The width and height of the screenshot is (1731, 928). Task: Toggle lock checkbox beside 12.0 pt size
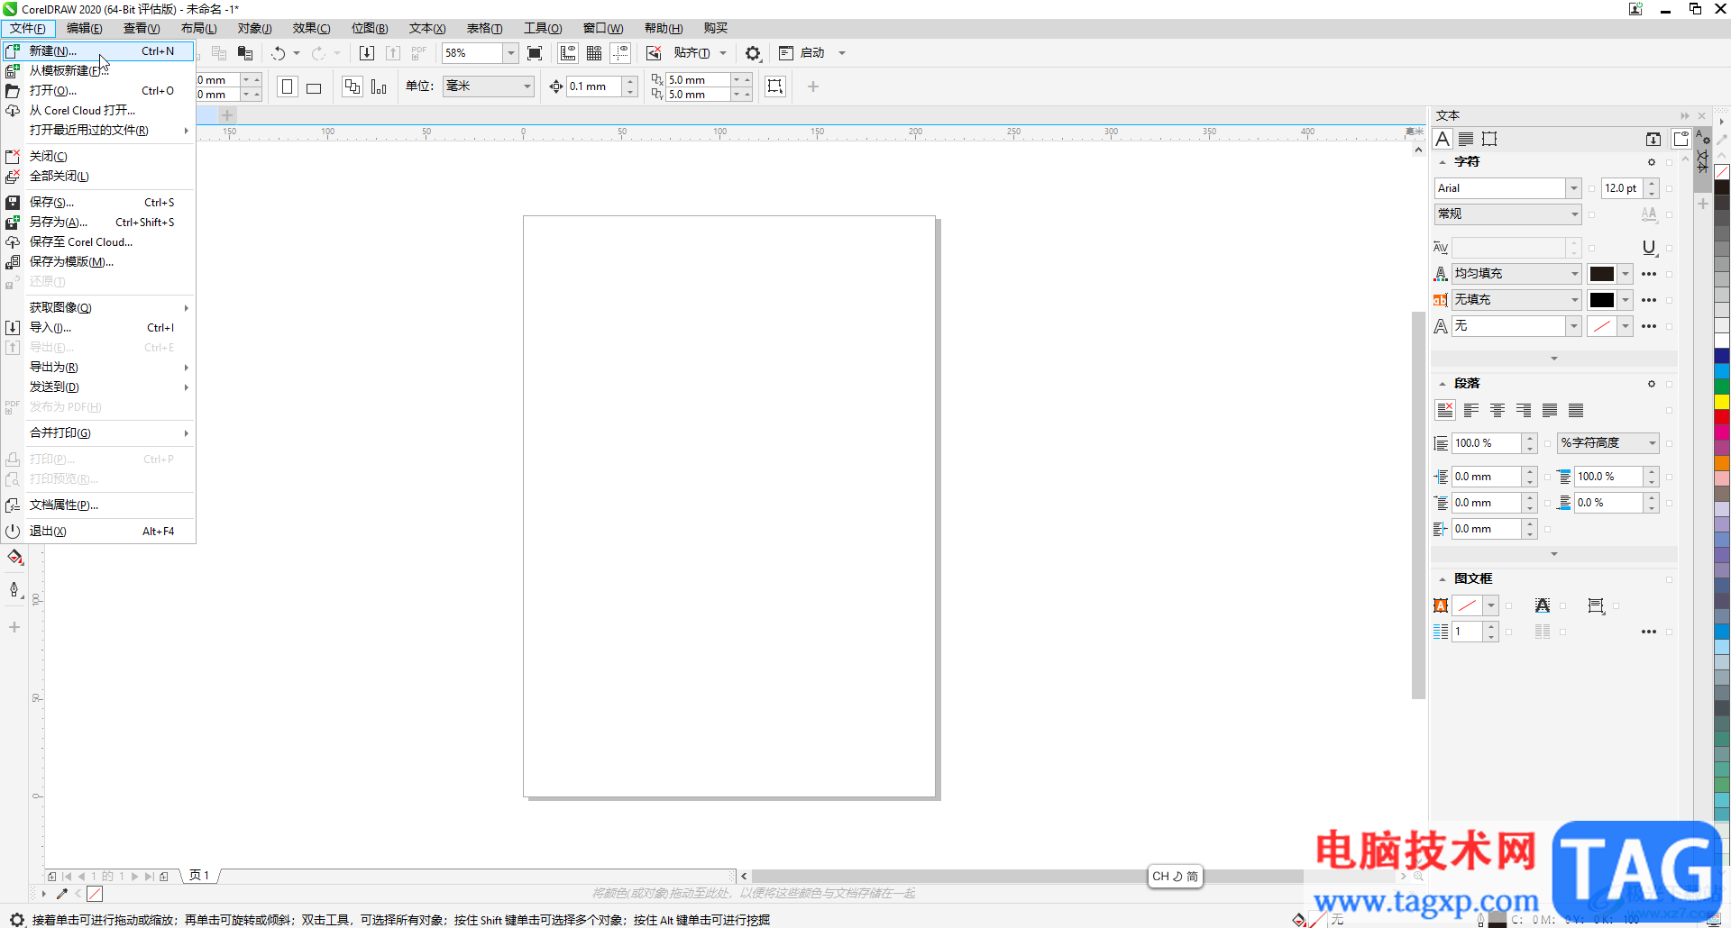1669,188
